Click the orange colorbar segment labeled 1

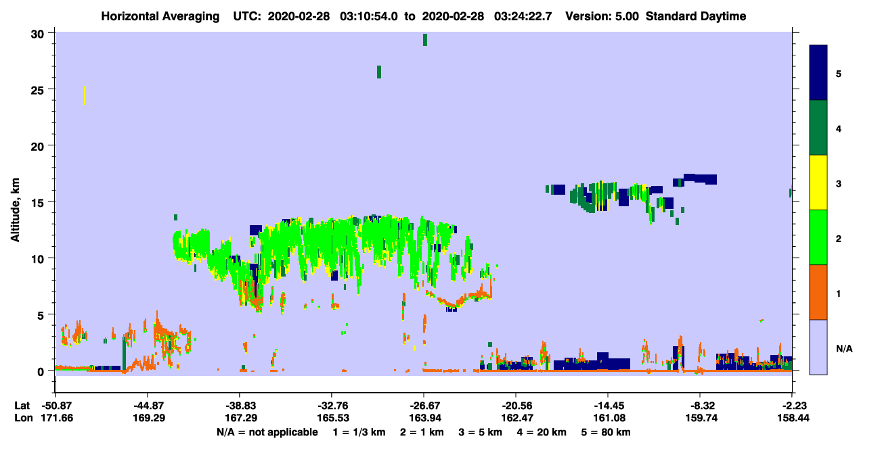coord(818,292)
